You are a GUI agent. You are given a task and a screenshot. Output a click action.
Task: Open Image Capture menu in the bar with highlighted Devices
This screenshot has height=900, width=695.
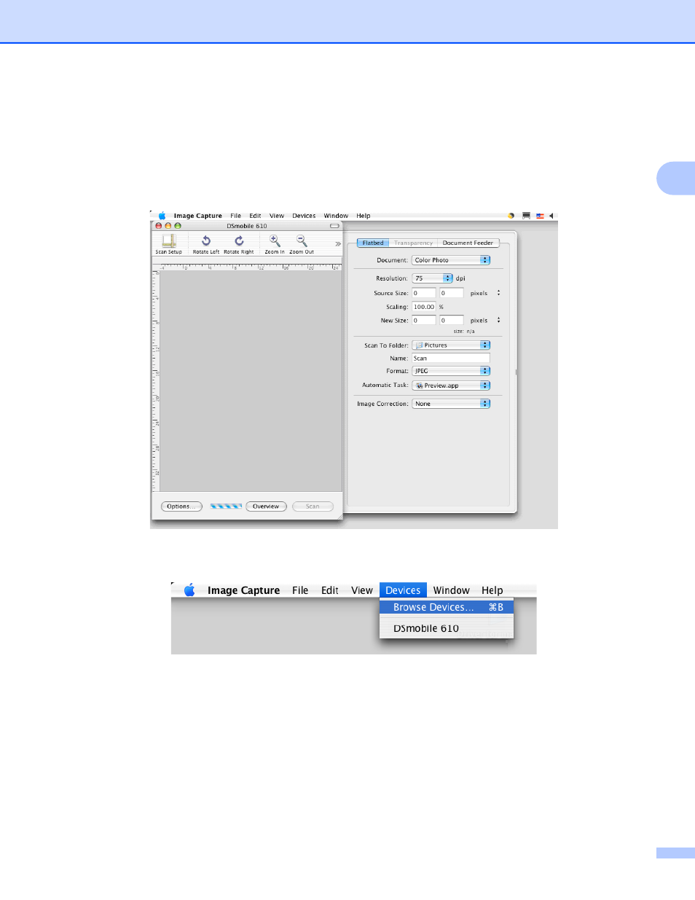(x=243, y=590)
